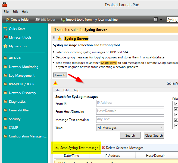
Task: Click Delete Selected Messages
Action: [x=125, y=148]
